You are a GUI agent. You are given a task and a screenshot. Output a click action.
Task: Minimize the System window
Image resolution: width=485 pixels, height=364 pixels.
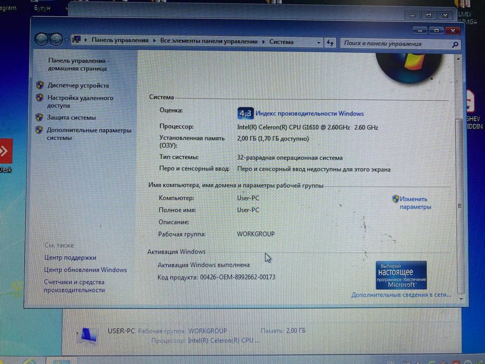pos(420,30)
